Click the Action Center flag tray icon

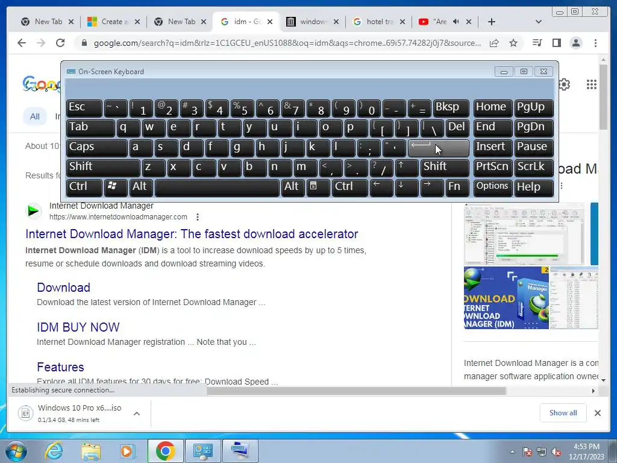pyautogui.click(x=527, y=452)
